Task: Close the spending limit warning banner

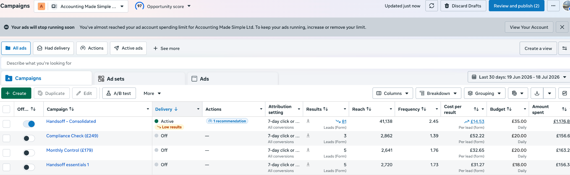Action: (x=562, y=27)
